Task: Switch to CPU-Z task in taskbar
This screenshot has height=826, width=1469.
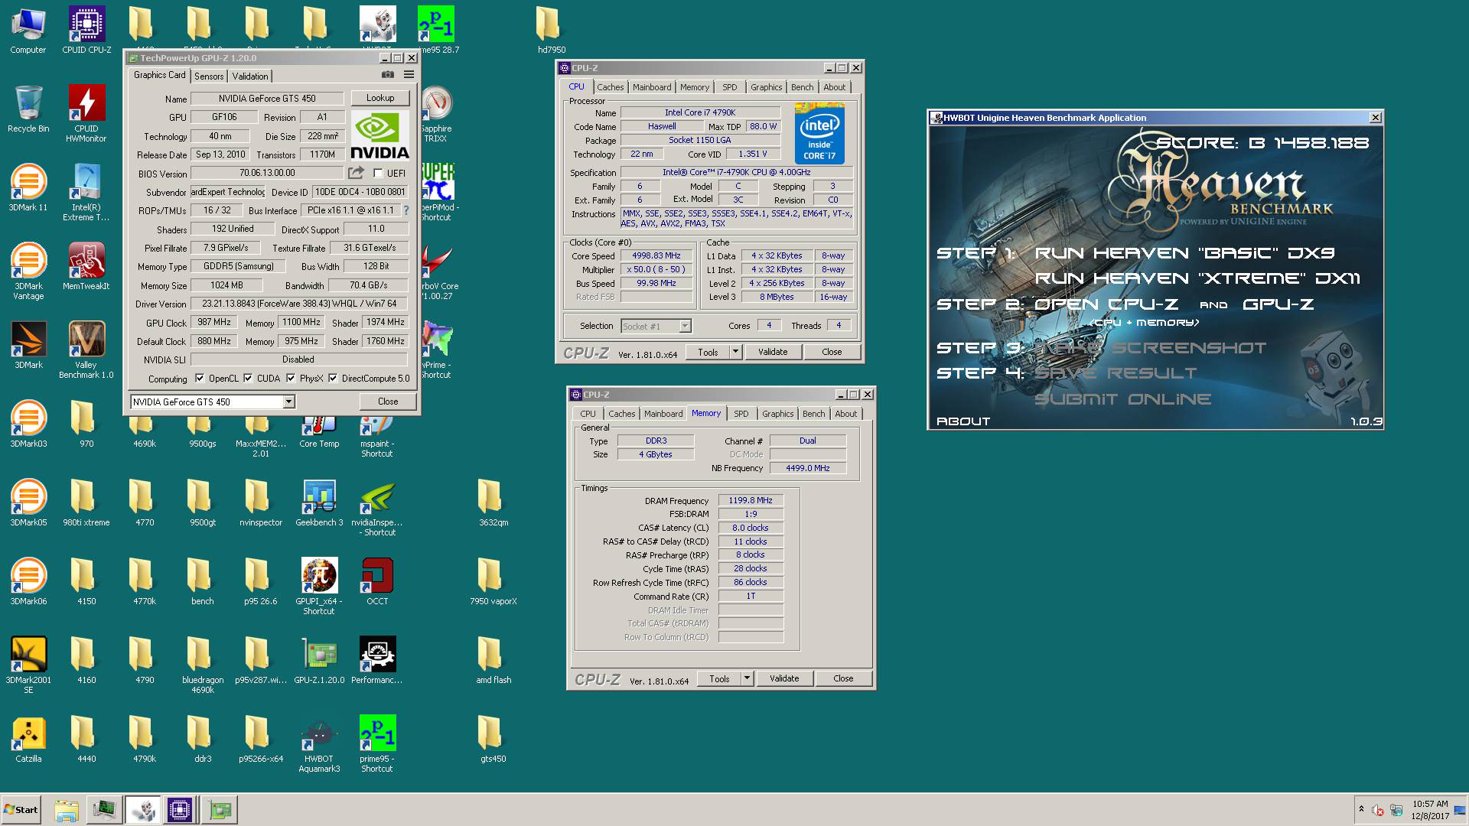Action: [x=180, y=810]
